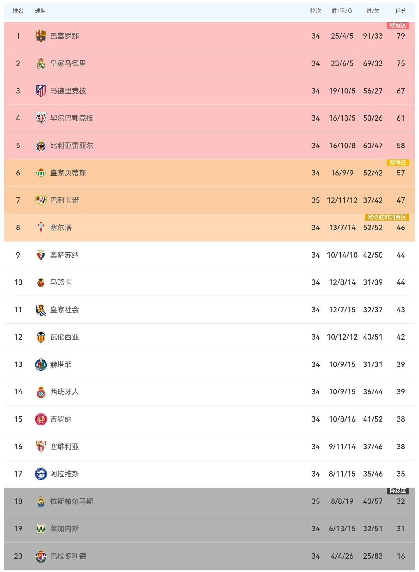Open team name 皇家社会
419x572 pixels.
(x=65, y=310)
